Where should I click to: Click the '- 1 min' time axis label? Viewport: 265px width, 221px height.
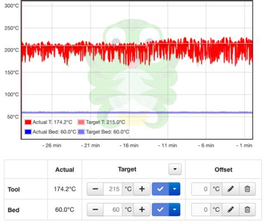click(x=244, y=145)
